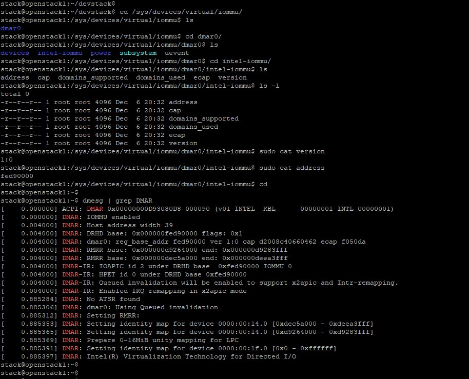Click the ecap value 'f050da'
The image size is (469, 379).
pos(353,242)
